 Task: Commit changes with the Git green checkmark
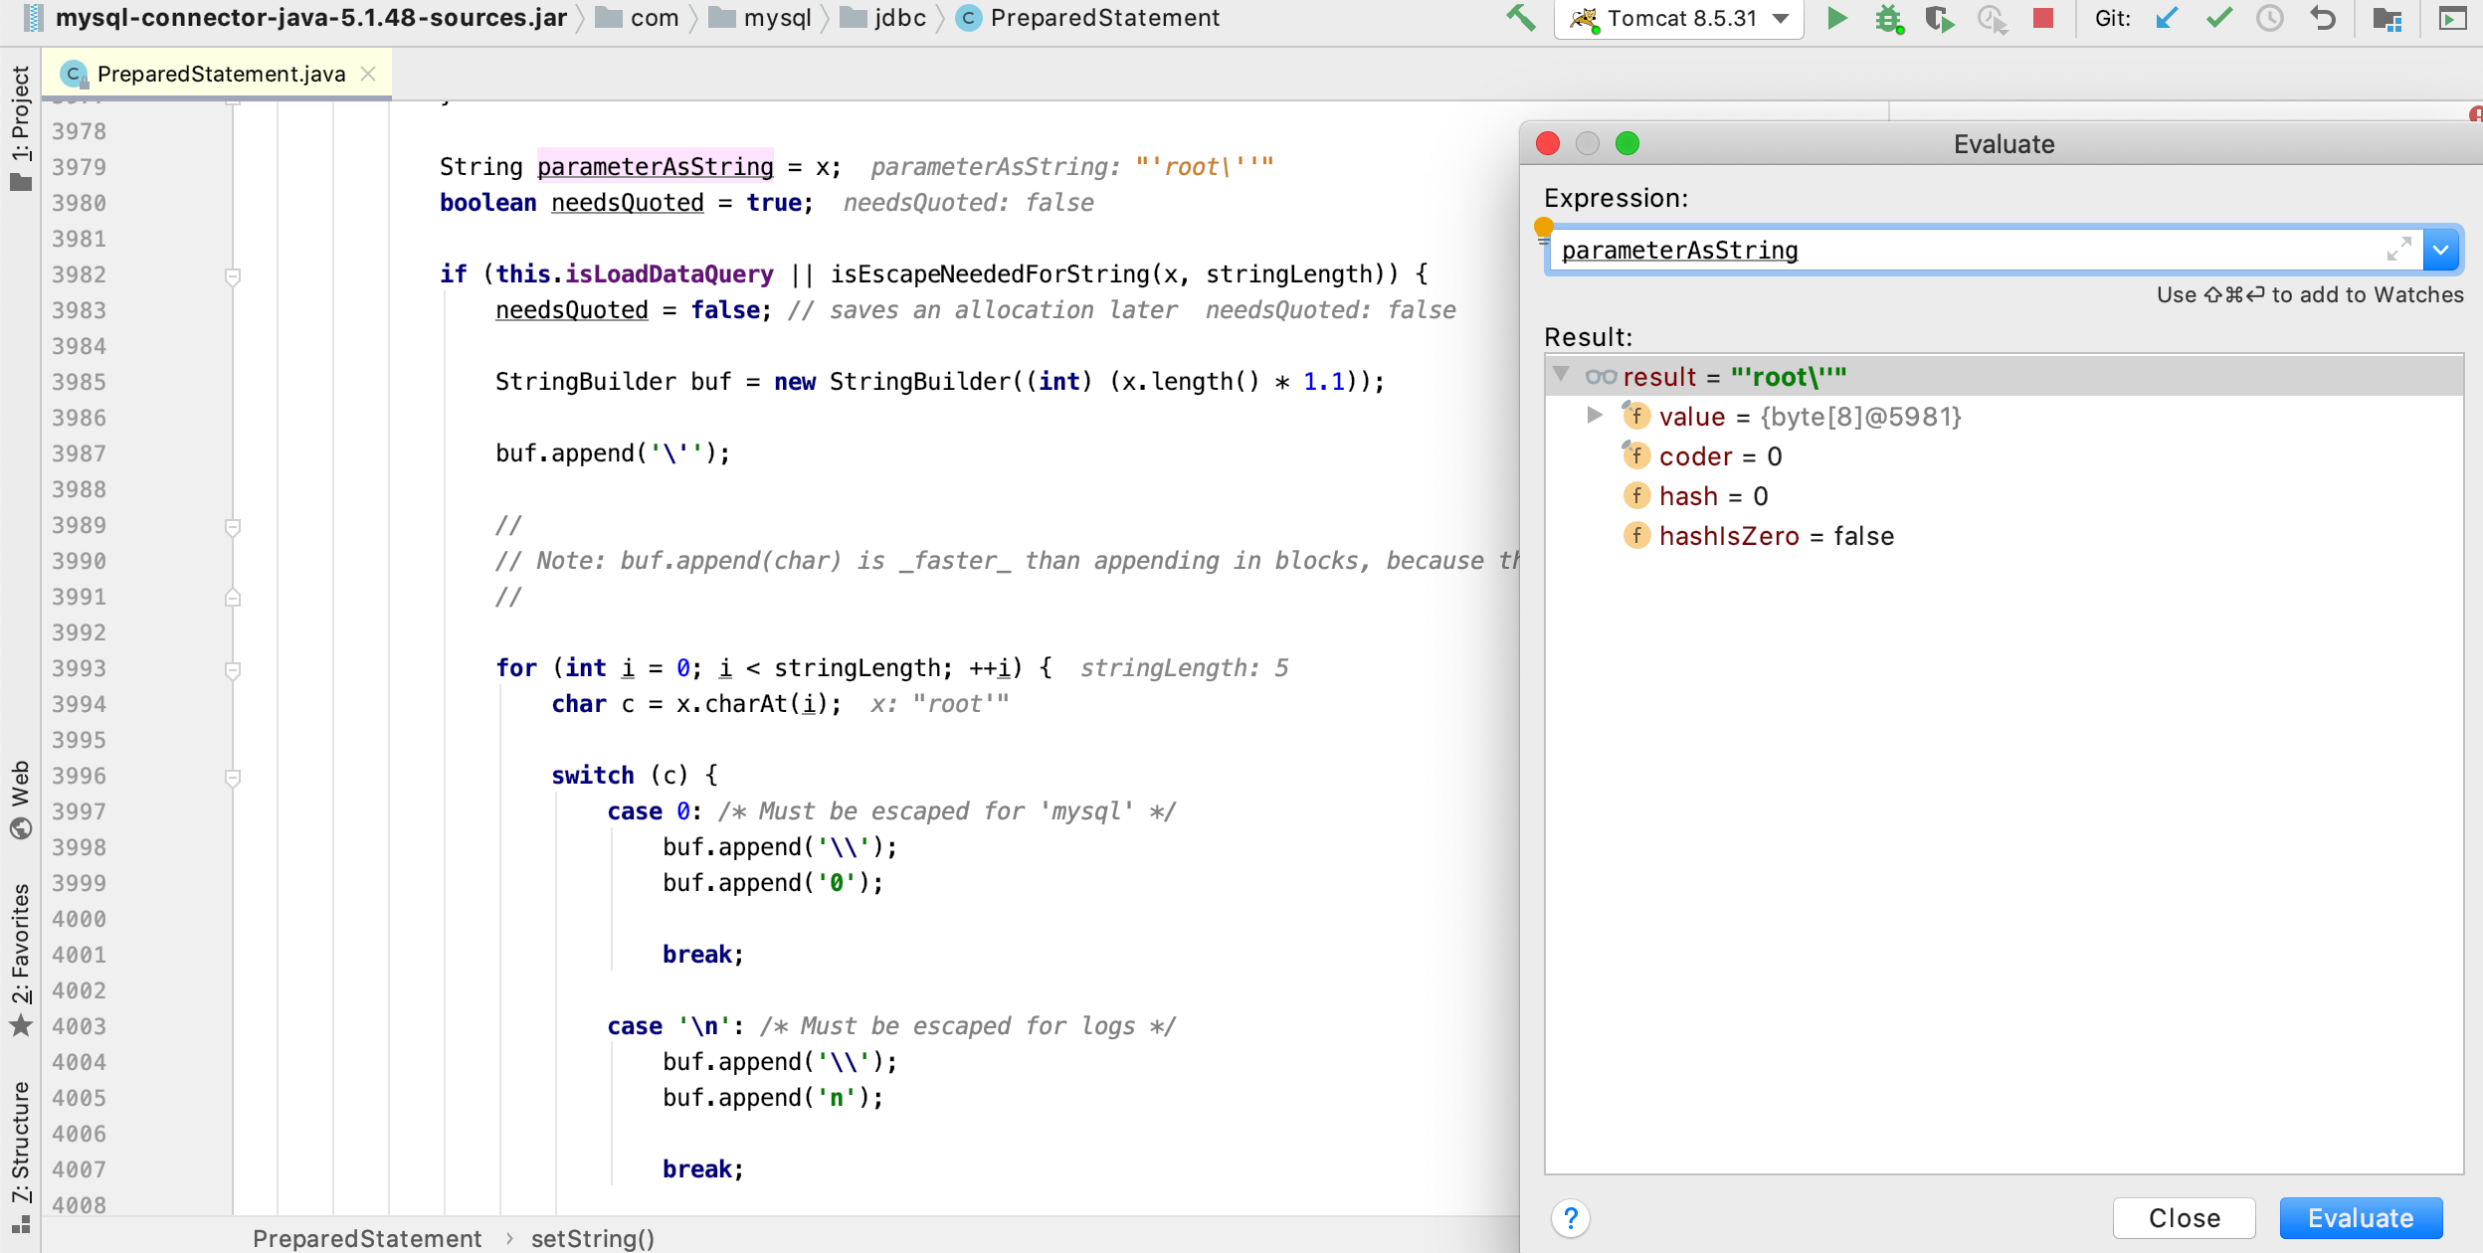pyautogui.click(x=2218, y=18)
